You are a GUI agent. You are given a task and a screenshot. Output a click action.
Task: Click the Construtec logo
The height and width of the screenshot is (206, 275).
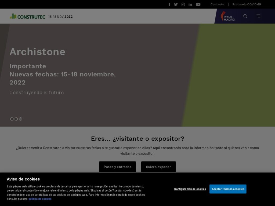tap(28, 16)
